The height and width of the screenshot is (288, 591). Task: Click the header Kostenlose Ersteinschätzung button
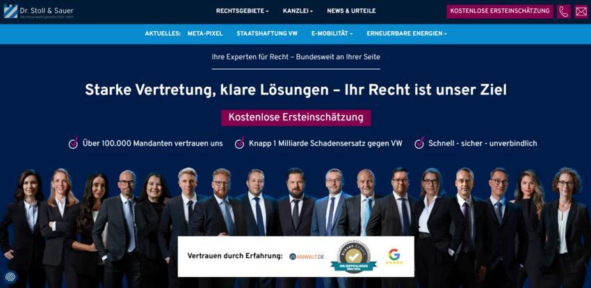point(500,11)
